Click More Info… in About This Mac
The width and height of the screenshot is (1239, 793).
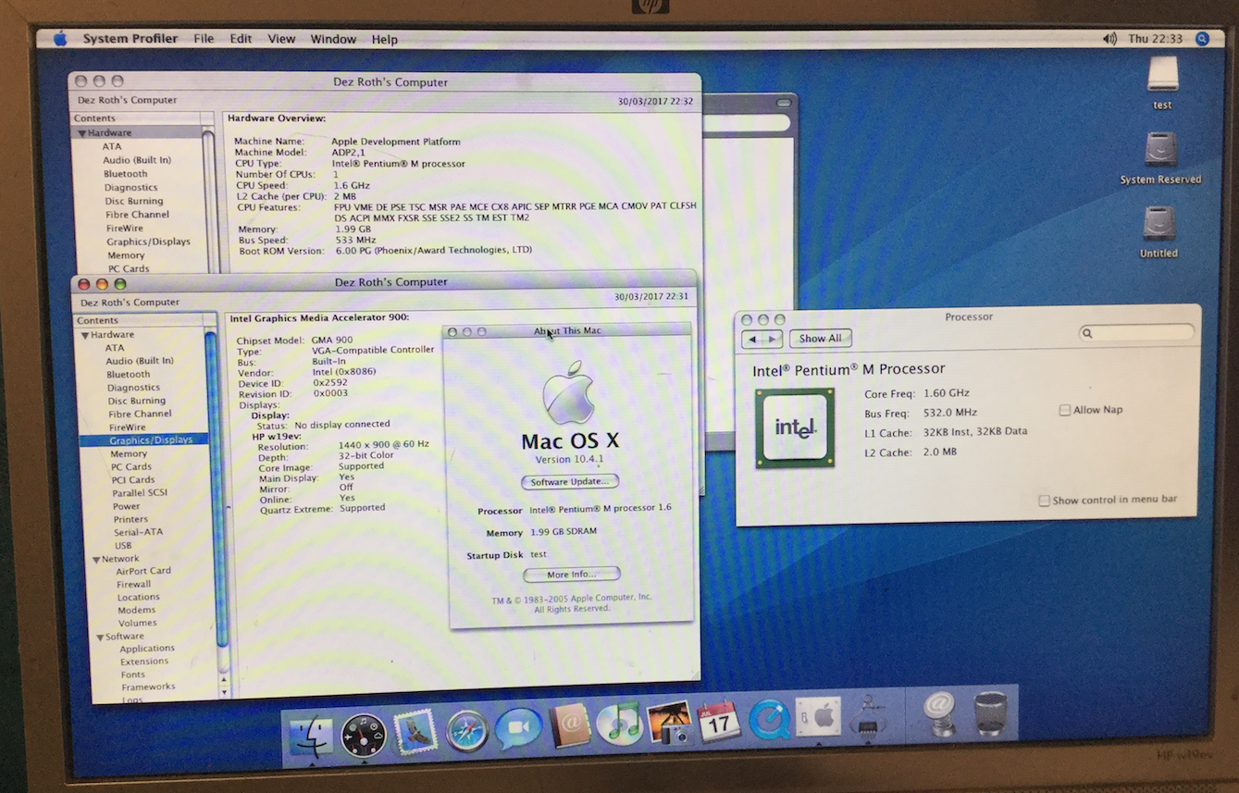click(571, 575)
